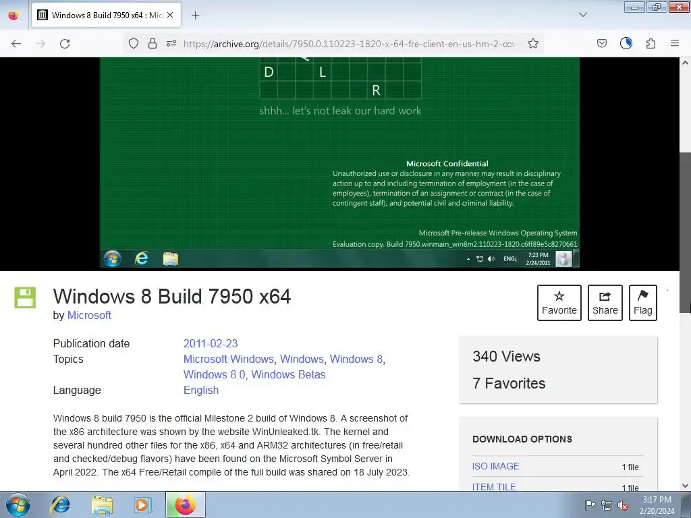Go back to previous page
691x518 pixels.
pos(16,44)
